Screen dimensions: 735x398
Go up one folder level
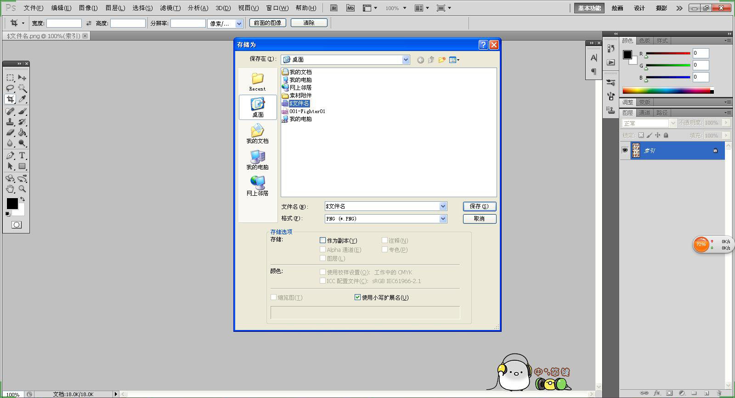point(431,60)
